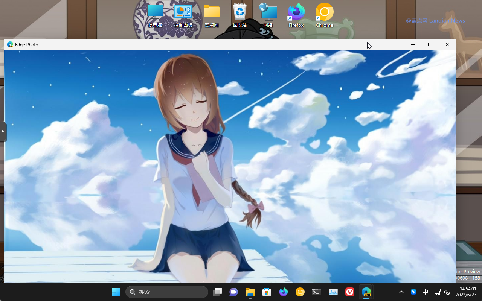This screenshot has width=482, height=301.
Task: Click the muted volume tray icon
Action: pyautogui.click(x=447, y=292)
